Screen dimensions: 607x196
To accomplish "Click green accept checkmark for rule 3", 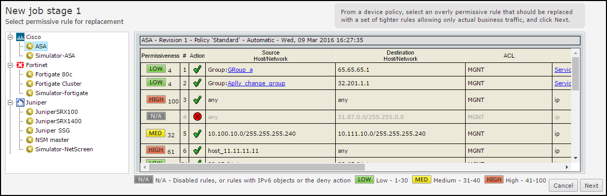I will [197, 99].
